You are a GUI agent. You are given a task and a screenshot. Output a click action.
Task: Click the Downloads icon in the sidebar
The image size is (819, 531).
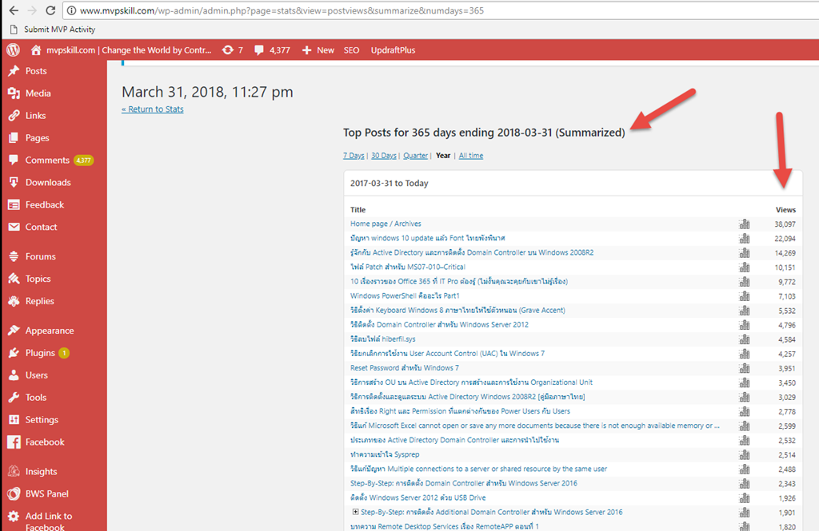[x=14, y=183]
